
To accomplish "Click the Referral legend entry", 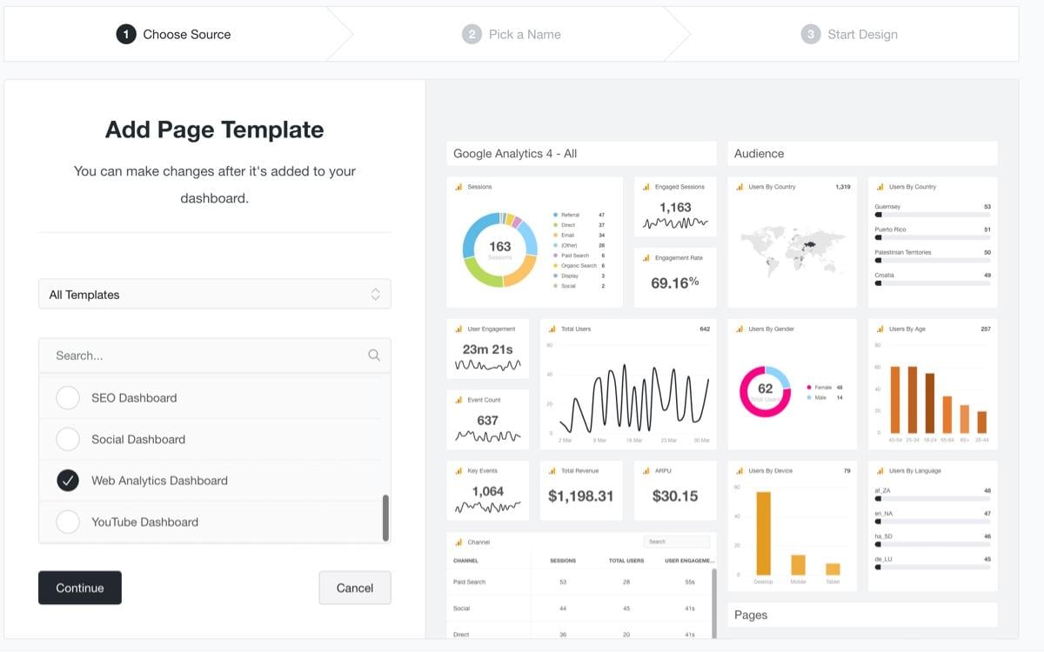I will [x=579, y=215].
